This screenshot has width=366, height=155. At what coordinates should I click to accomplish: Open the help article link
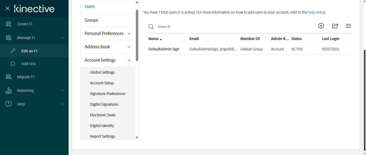click(317, 12)
